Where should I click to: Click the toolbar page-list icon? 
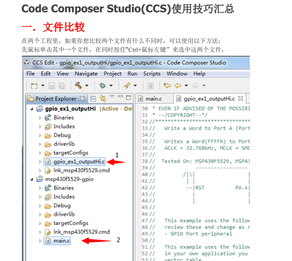pos(151,86)
